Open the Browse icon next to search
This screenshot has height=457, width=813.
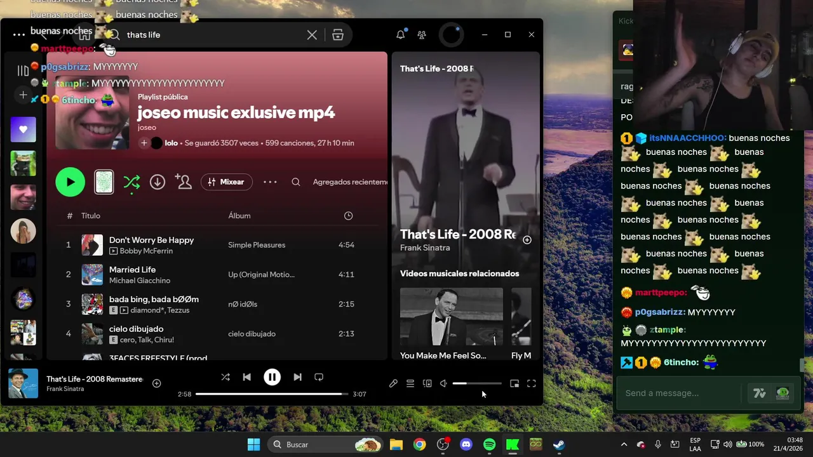[338, 35]
